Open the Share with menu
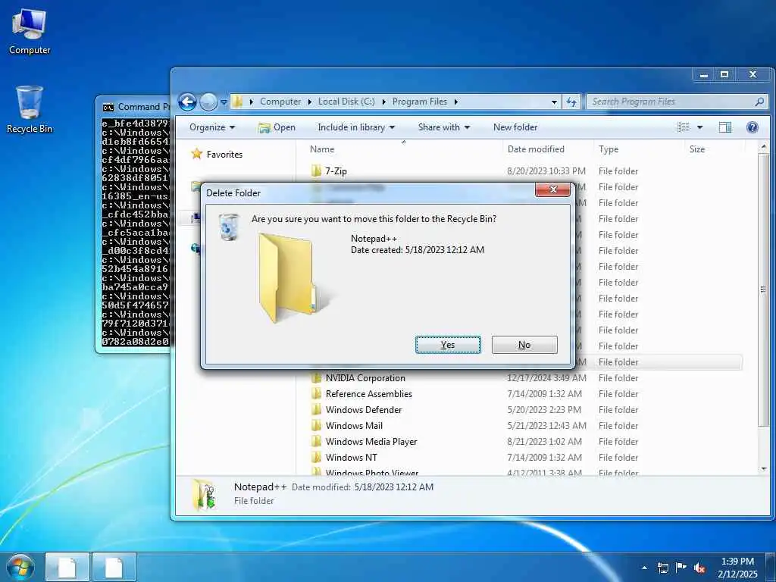 [443, 127]
